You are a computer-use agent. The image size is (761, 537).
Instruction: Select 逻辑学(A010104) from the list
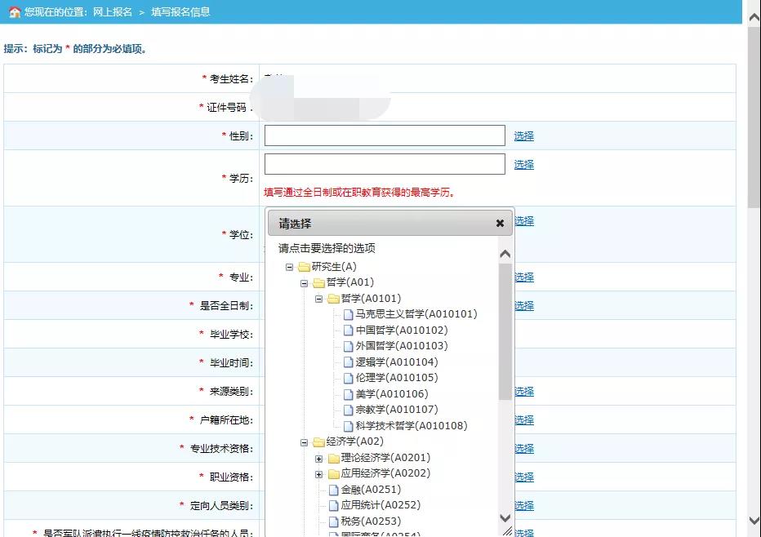tap(396, 362)
